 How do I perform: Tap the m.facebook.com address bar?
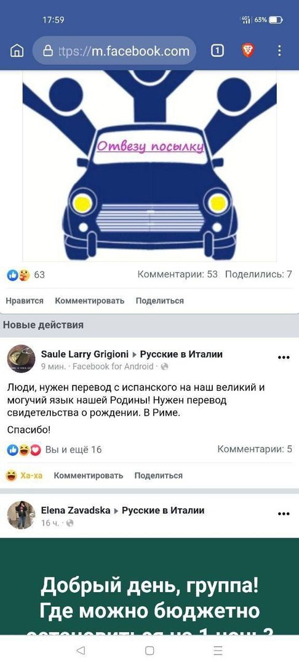(x=114, y=51)
